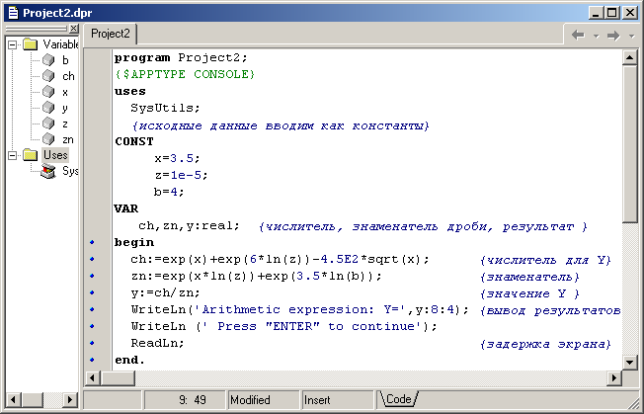Close the code explorer panel
Screen dimensions: 644x414
point(73,29)
